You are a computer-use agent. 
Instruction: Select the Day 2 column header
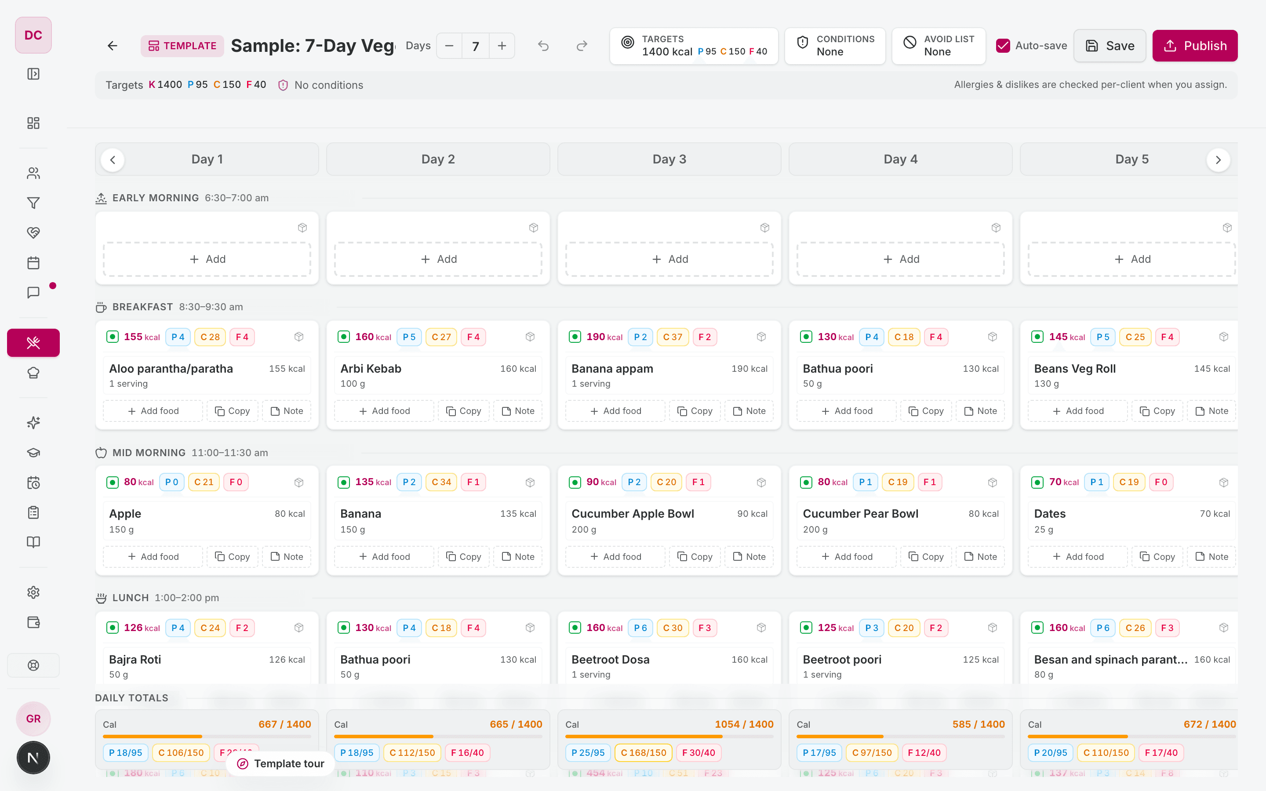pos(438,159)
